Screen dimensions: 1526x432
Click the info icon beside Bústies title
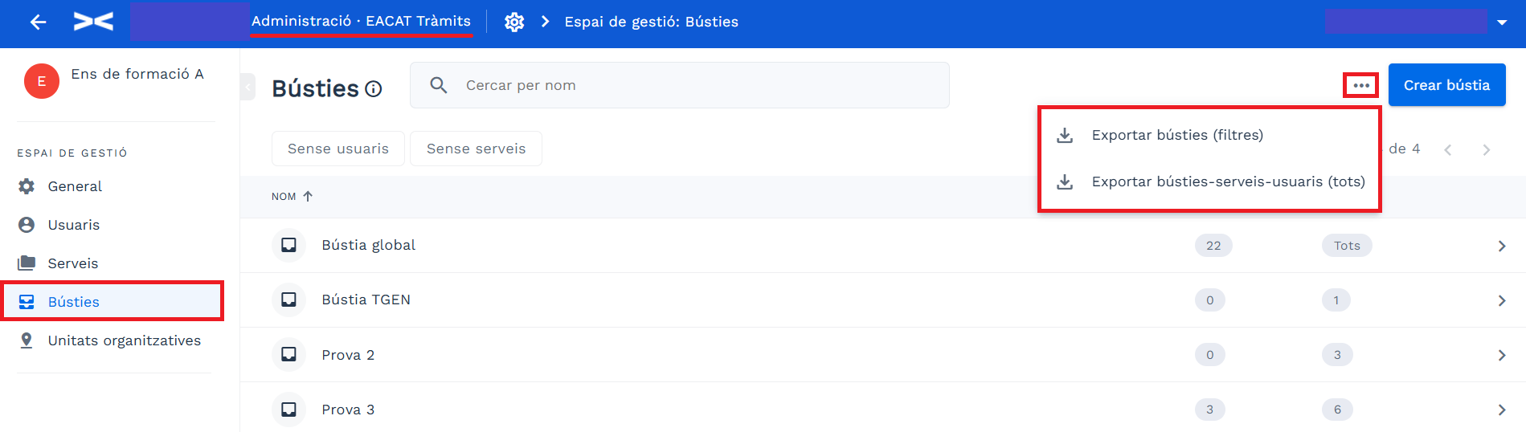pos(374,89)
